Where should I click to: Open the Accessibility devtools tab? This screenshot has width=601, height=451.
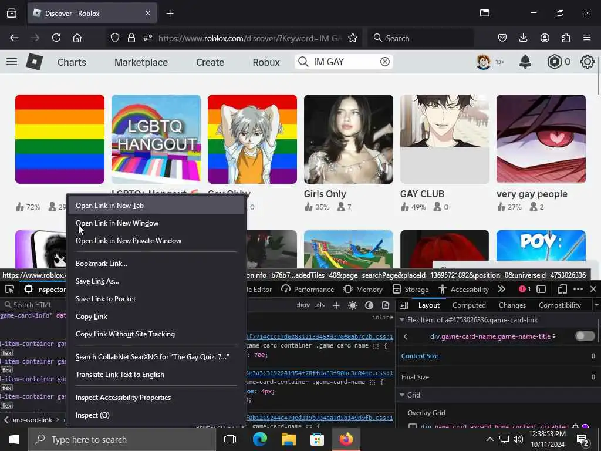coord(464,289)
